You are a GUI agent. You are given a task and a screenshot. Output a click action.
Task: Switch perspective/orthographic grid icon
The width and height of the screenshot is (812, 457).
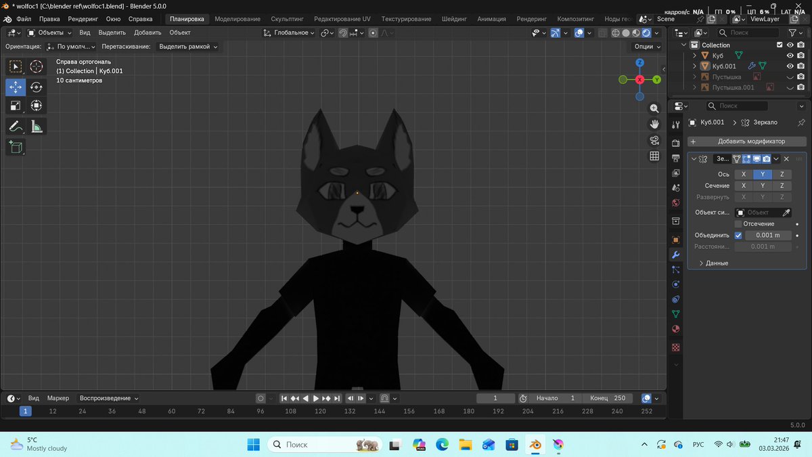click(654, 156)
